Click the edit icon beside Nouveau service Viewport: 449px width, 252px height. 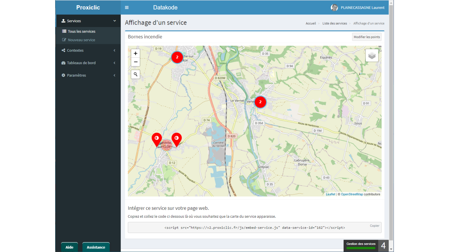pos(64,40)
